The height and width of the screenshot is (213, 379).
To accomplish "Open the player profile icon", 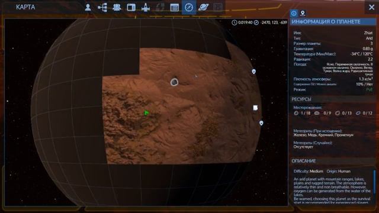I will pos(88,7).
